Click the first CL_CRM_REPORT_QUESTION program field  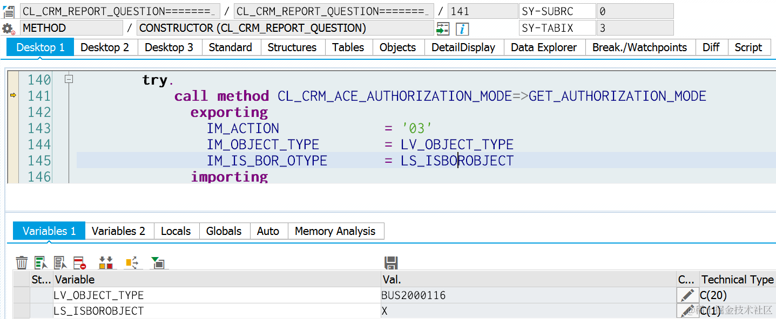pos(120,11)
